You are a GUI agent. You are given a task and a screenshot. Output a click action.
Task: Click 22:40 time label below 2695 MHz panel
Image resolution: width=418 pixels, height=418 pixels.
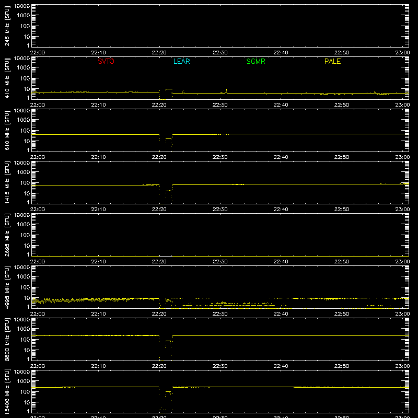point(281,262)
